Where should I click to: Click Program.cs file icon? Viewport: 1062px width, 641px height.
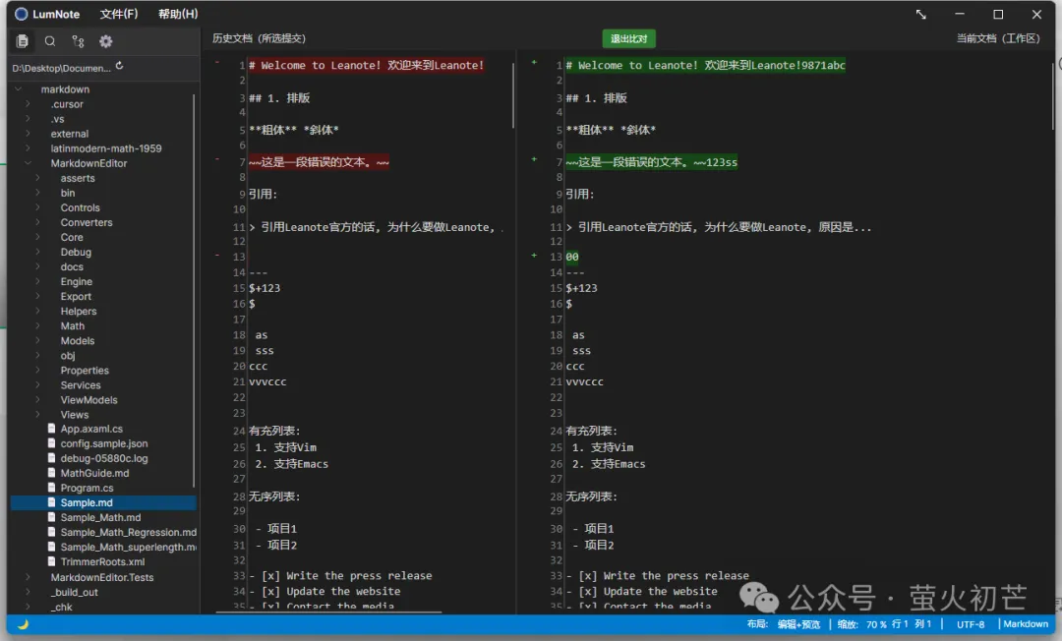click(x=51, y=488)
